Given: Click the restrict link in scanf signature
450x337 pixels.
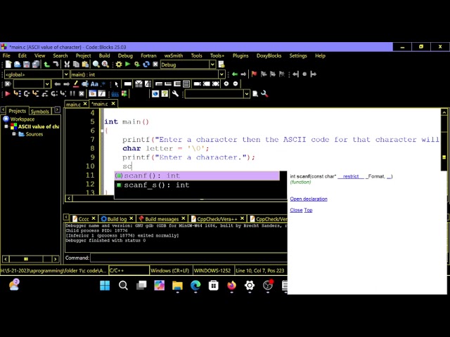Looking at the screenshot, I should pyautogui.click(x=351, y=176).
